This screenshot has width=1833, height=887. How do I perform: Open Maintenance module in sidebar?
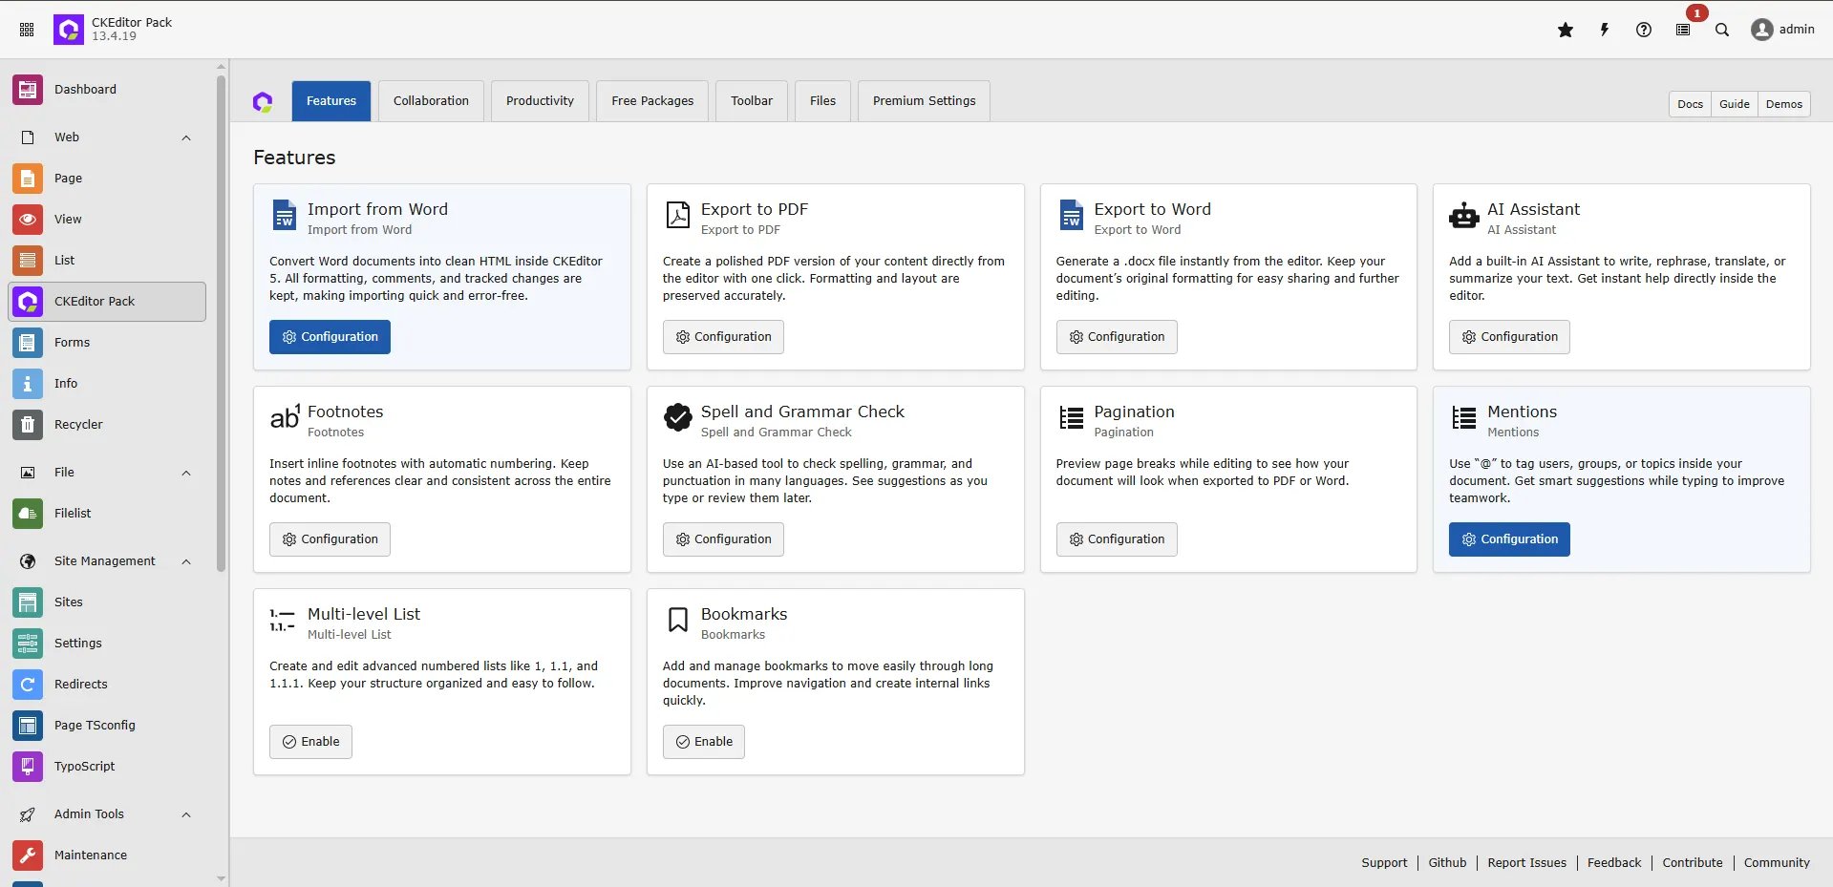pyautogui.click(x=107, y=855)
